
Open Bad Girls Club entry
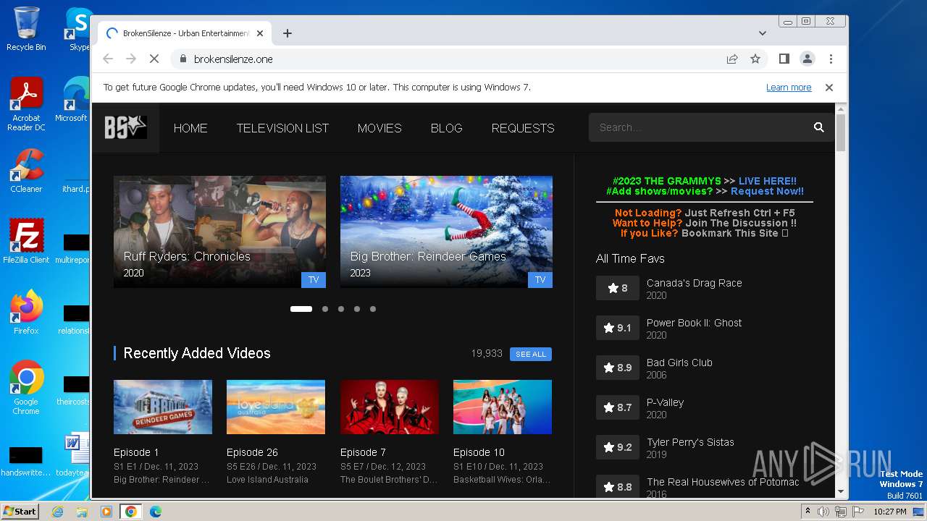(x=679, y=363)
